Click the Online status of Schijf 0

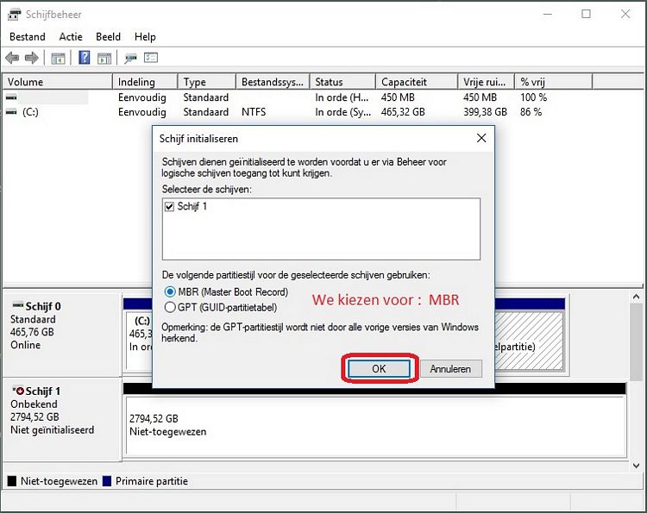point(26,345)
